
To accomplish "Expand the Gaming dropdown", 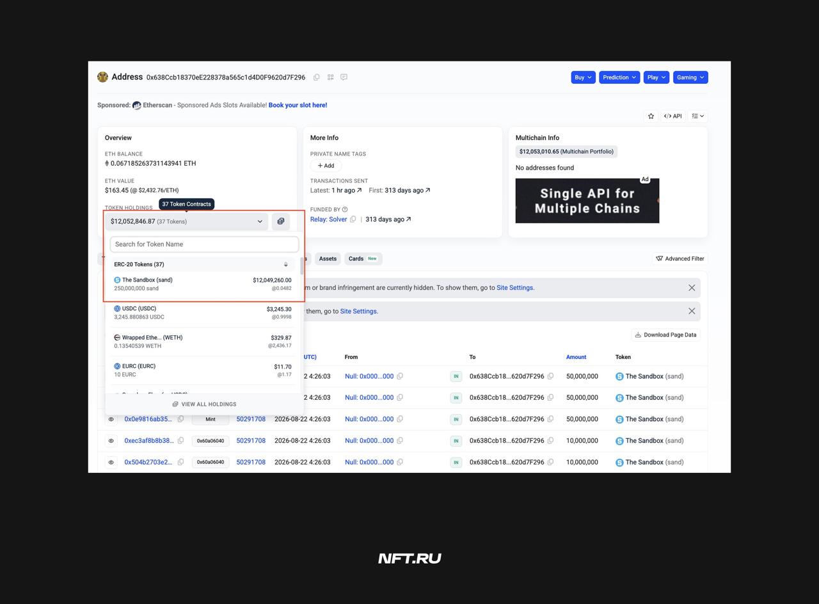I will click(690, 77).
